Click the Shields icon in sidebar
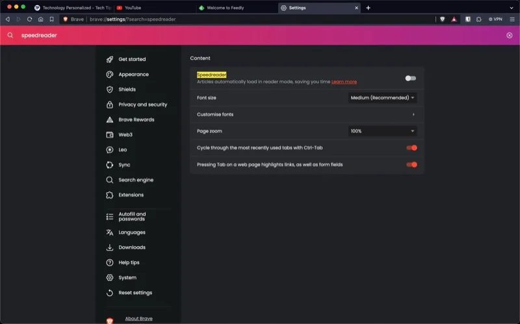This screenshot has height=324, width=520. click(110, 90)
